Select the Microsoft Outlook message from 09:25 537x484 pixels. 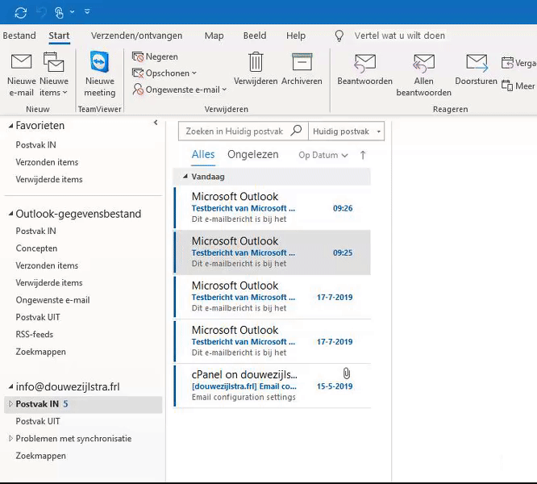(x=273, y=252)
